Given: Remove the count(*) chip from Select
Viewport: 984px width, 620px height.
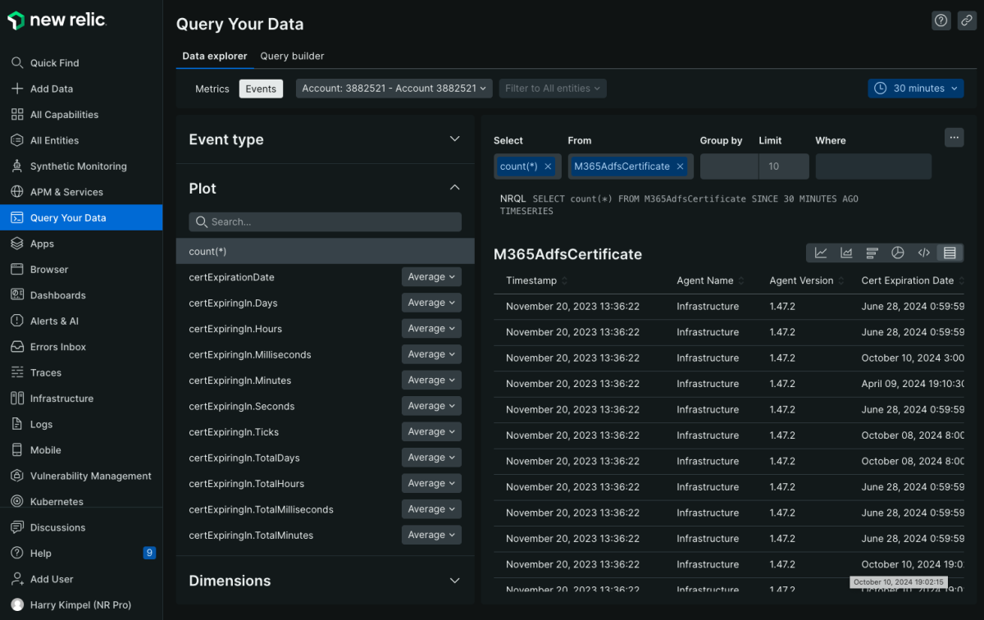Looking at the screenshot, I should tap(548, 166).
